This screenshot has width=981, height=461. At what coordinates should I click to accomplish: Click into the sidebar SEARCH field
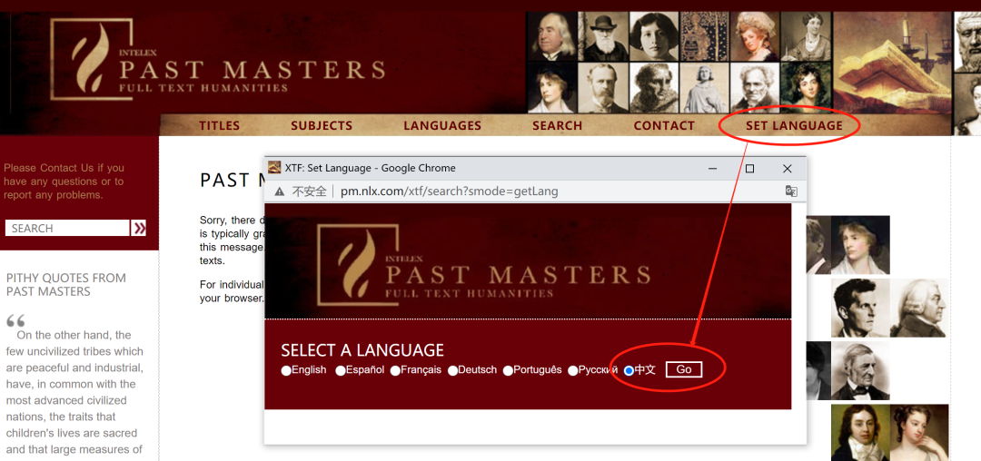[x=67, y=228]
